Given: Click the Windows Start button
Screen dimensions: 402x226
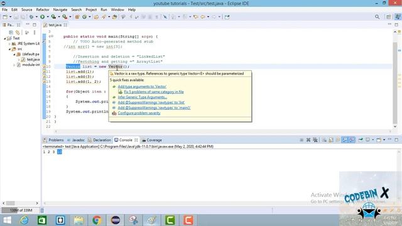Looking at the screenshot, I should 7,220.
